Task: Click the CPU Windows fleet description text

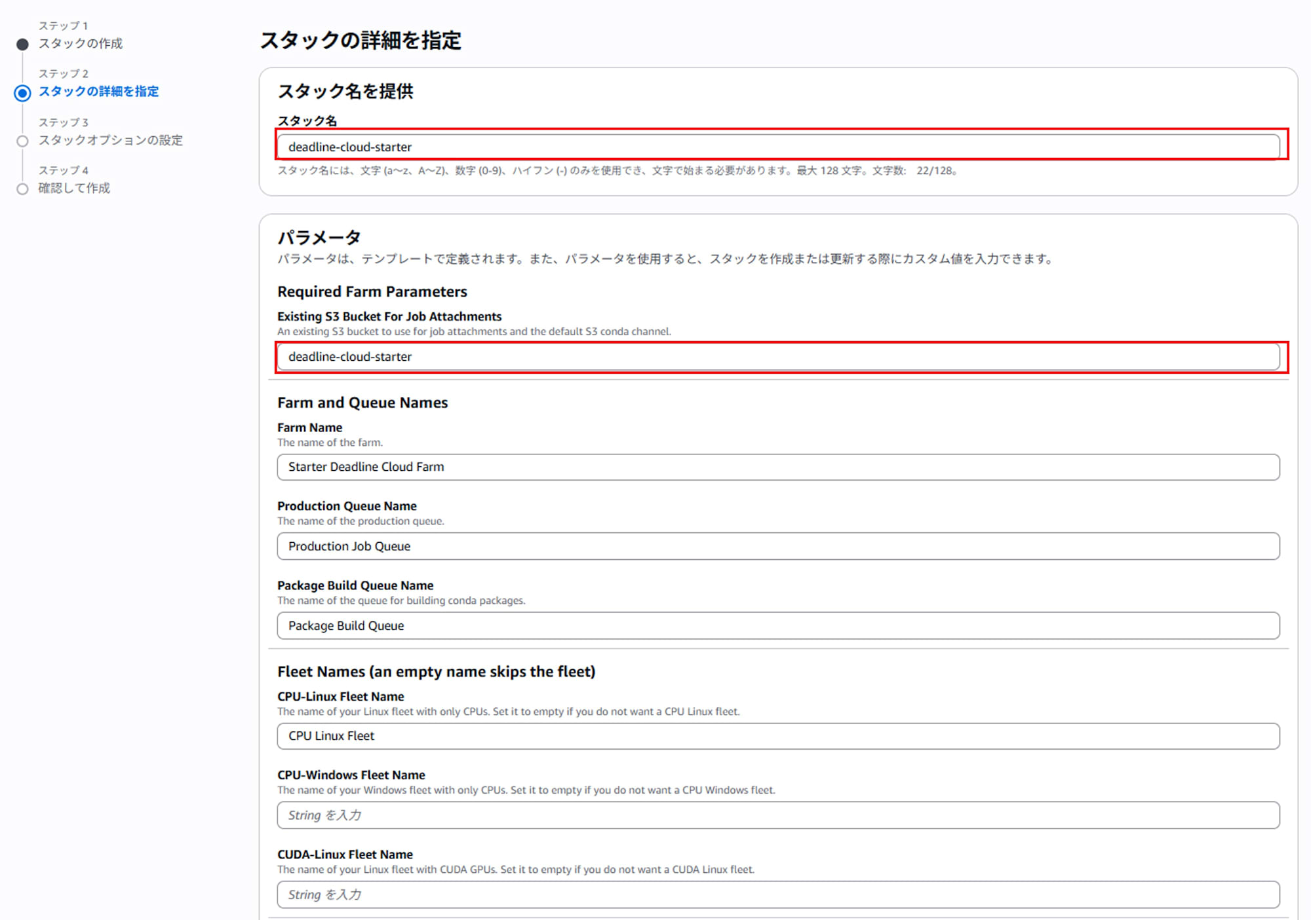Action: pos(526,790)
